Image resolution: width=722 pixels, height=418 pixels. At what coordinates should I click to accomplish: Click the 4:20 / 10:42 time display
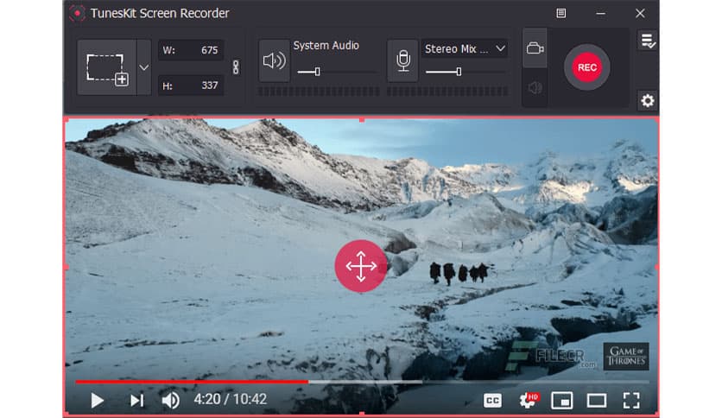(x=231, y=399)
